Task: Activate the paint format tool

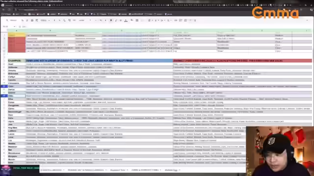Action: 37,21
